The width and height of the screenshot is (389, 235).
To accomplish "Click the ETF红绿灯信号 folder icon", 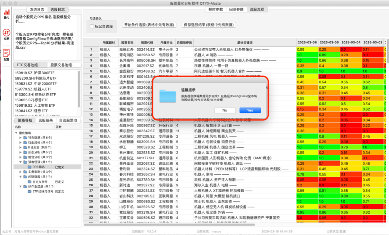I will click(30, 191).
